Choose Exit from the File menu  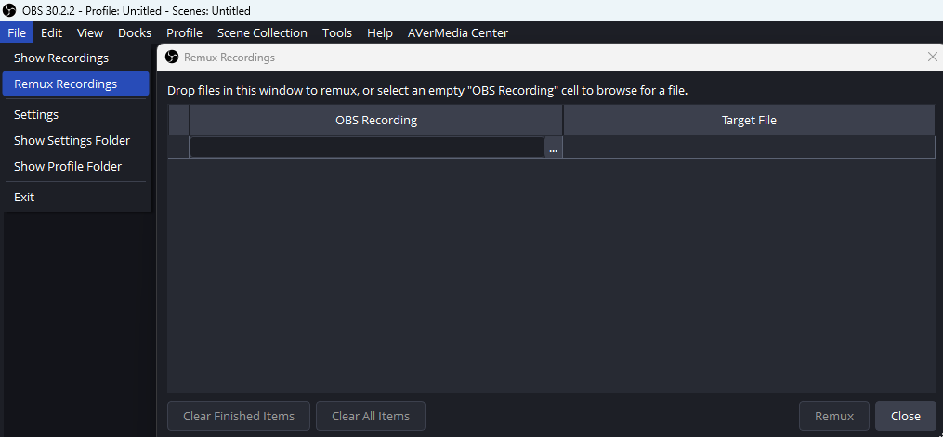click(x=24, y=197)
